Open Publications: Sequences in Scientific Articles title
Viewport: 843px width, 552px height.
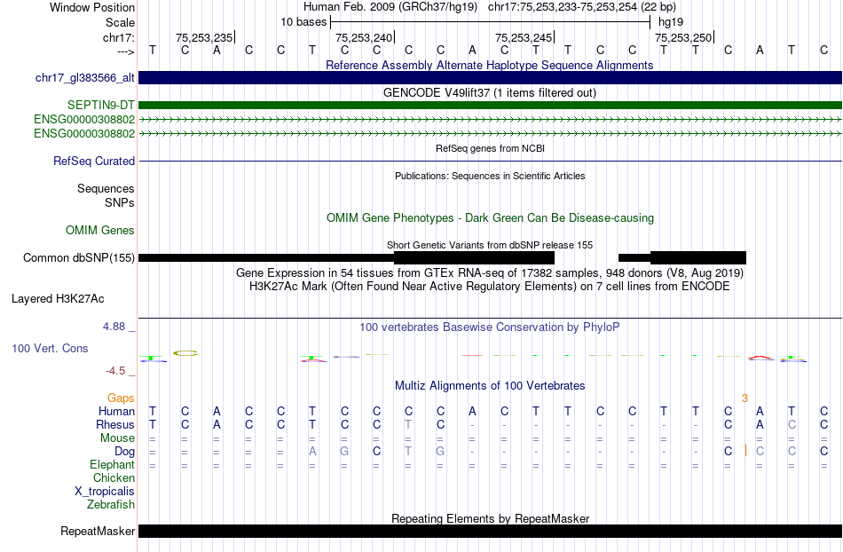click(490, 176)
